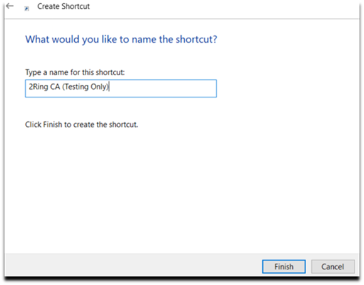
Task: Click the Create Shortcut title text
Action: [63, 6]
